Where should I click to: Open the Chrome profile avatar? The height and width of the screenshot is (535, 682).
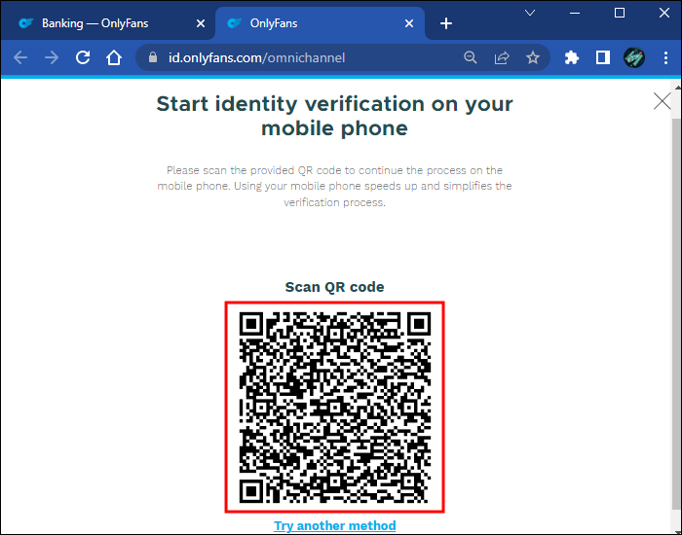634,57
